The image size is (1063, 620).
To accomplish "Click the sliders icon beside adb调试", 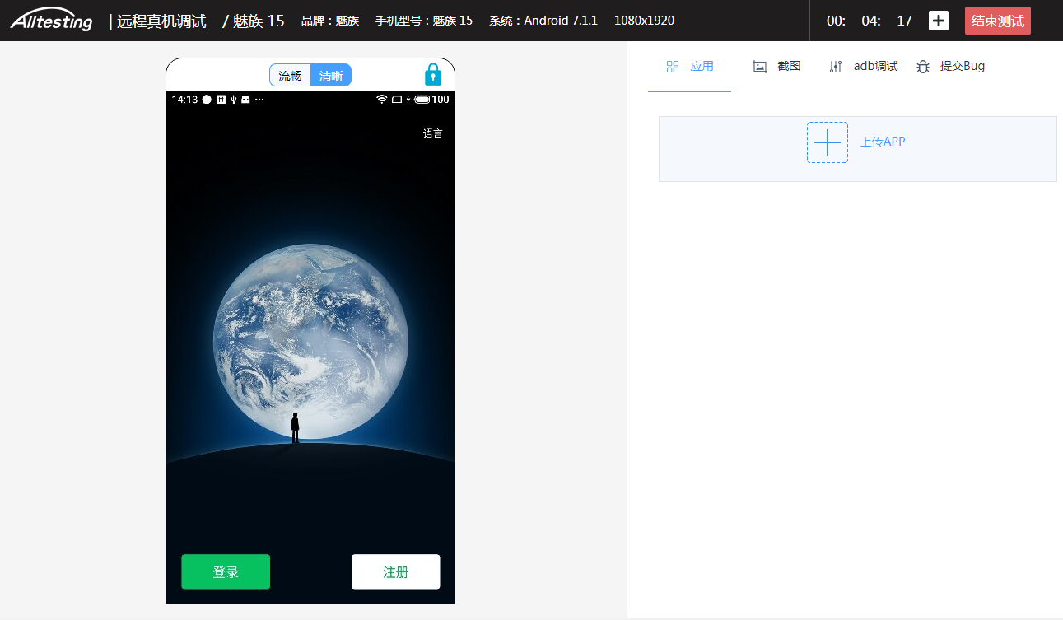I will tap(836, 67).
